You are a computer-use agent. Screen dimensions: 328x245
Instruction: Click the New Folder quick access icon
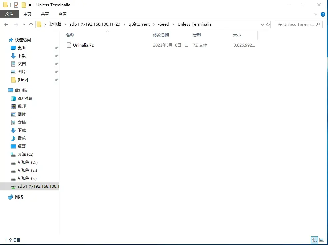click(24, 5)
